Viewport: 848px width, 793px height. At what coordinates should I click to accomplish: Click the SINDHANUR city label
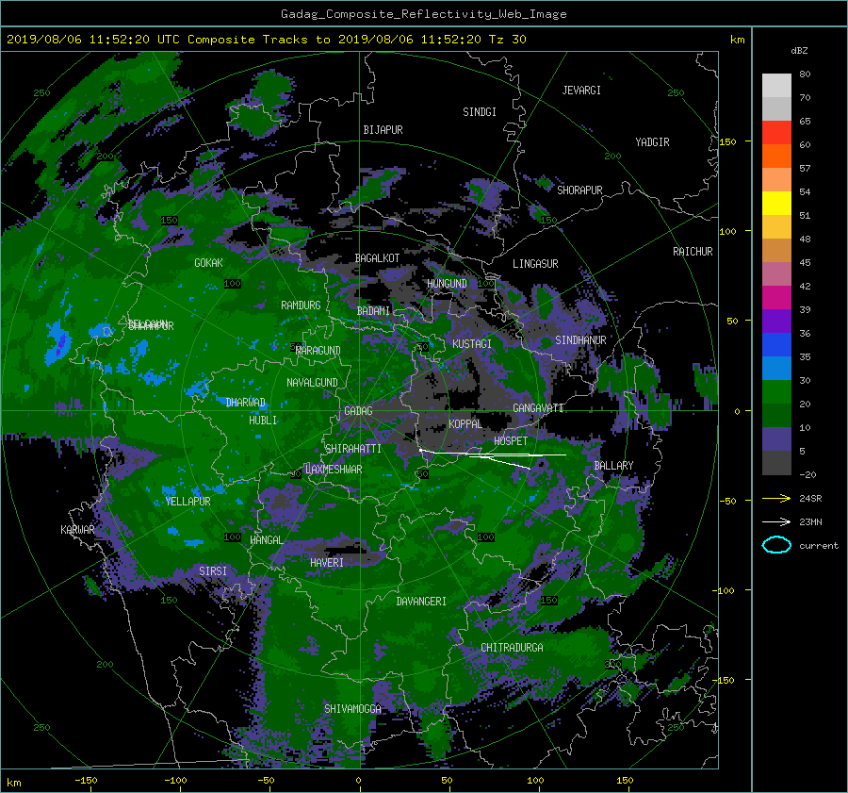coord(580,340)
